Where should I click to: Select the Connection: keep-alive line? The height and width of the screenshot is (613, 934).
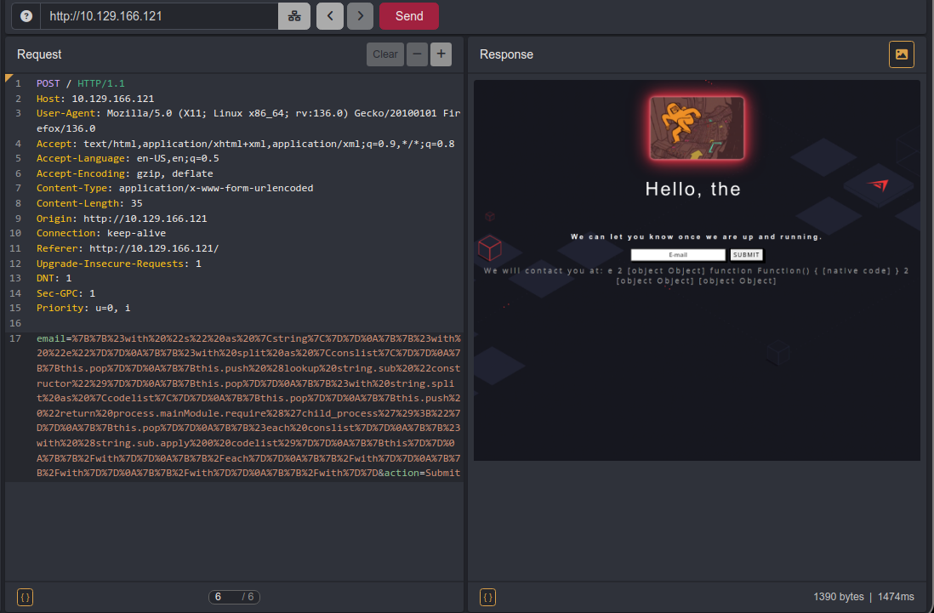click(101, 233)
